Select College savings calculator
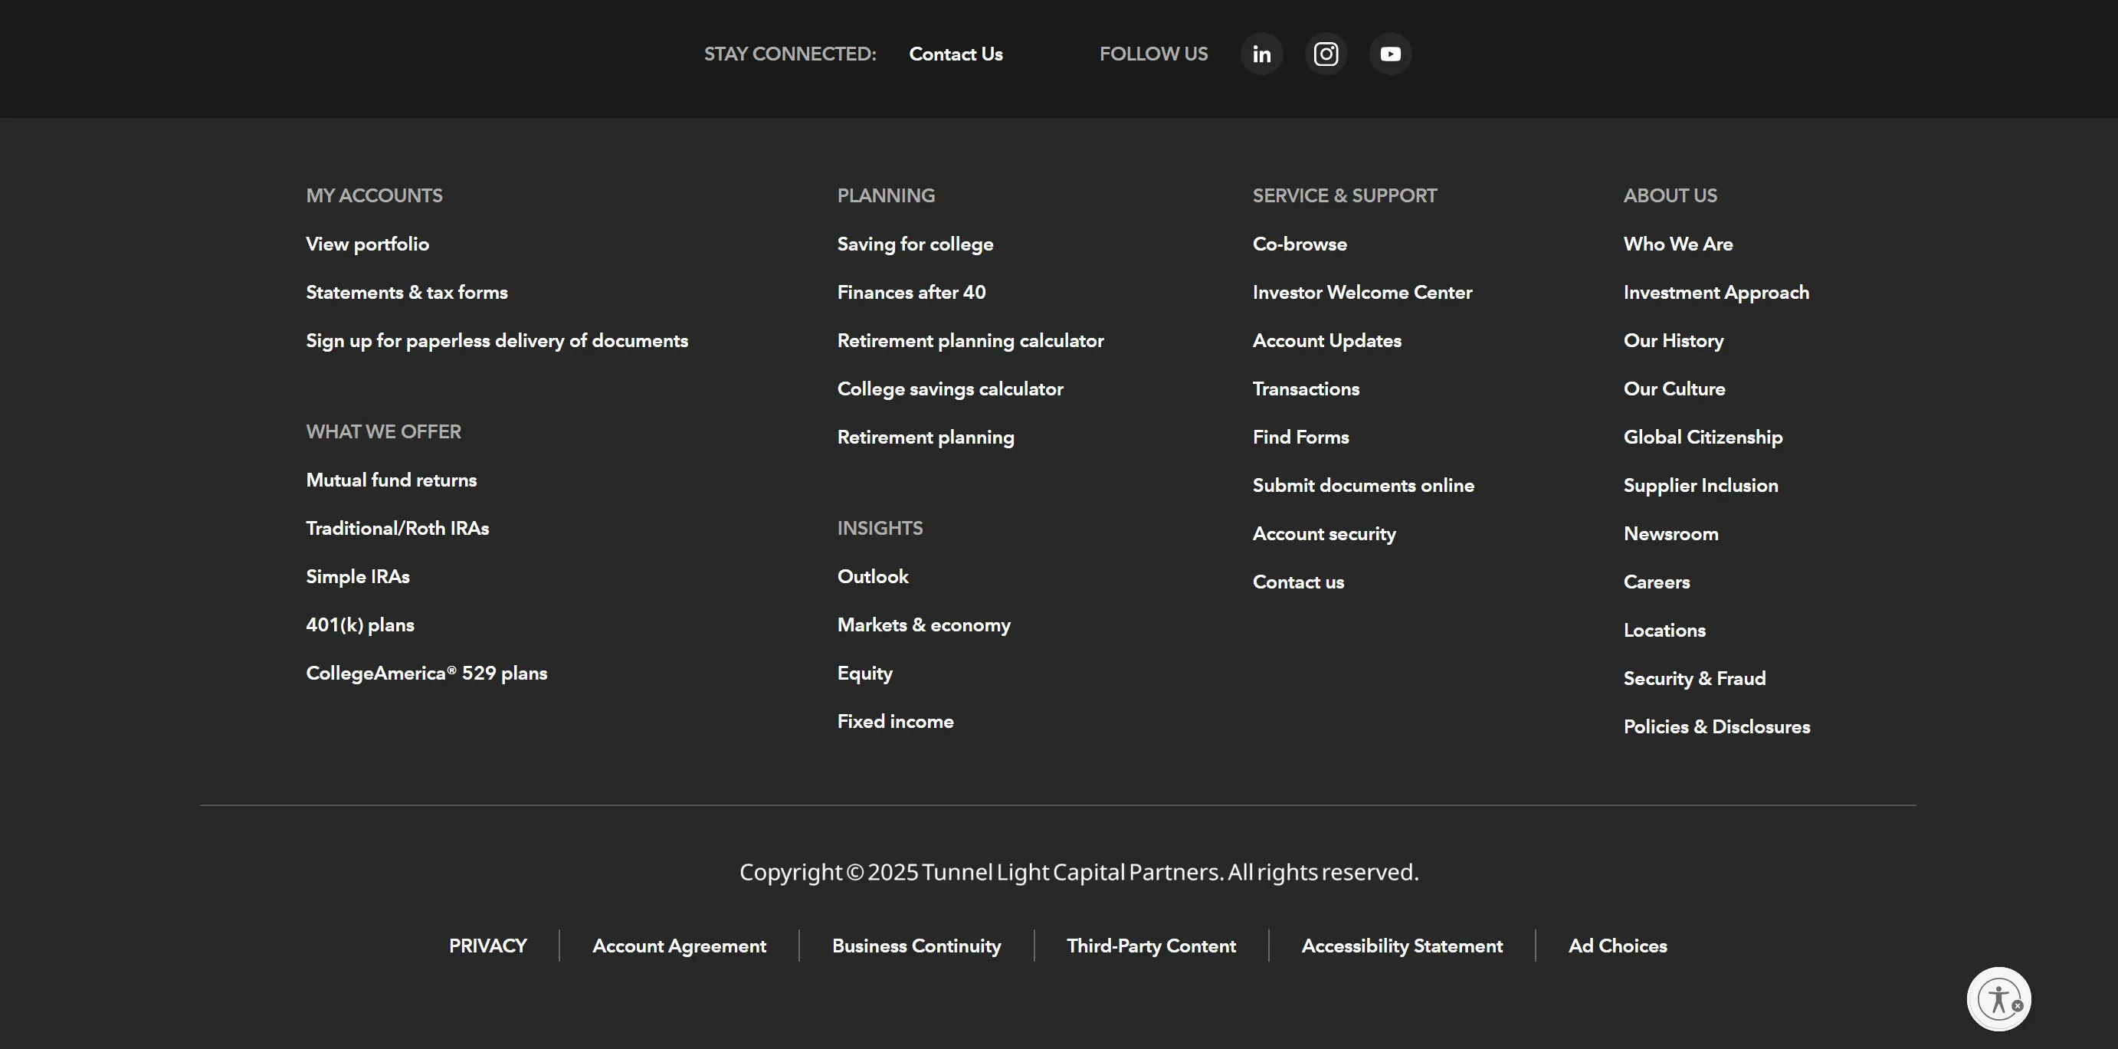This screenshot has height=1049, width=2118. (949, 388)
